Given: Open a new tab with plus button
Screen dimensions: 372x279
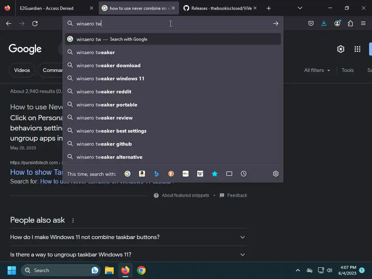Looking at the screenshot, I should pos(268,8).
